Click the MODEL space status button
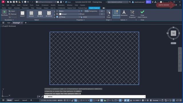The image size is (183, 103). [60, 100]
